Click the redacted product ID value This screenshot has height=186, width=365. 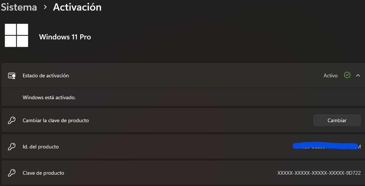[x=325, y=146]
